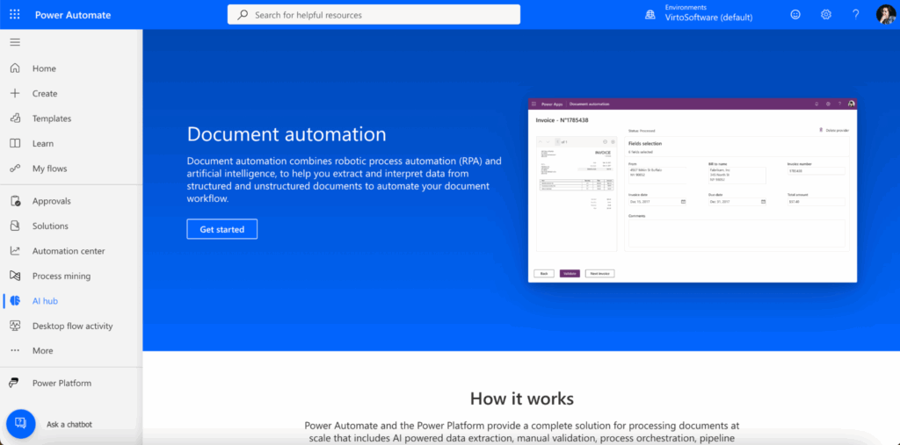Viewport: 900px width, 445px height.
Task: Click the How it works heading
Action: [x=522, y=398]
